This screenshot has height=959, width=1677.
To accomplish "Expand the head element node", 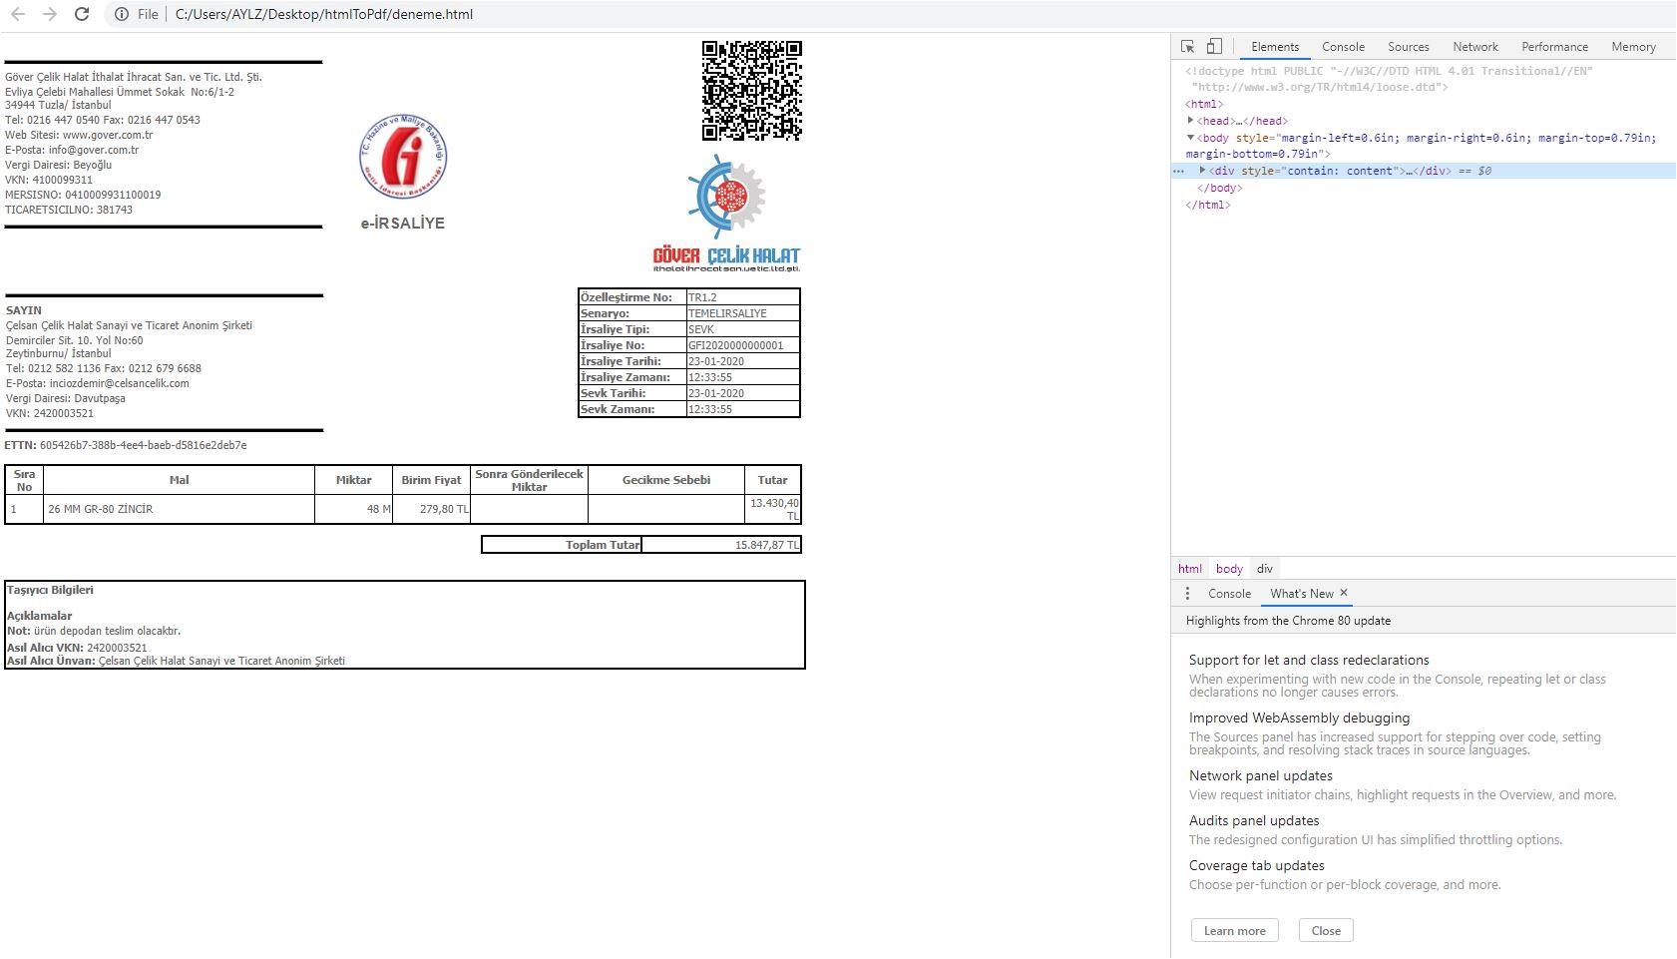I will pos(1190,121).
